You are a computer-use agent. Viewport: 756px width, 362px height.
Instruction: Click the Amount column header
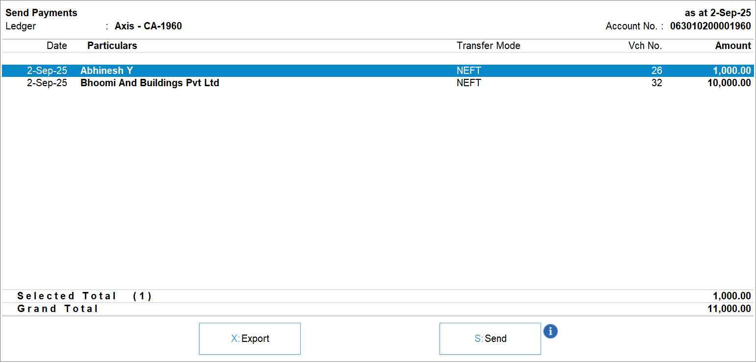point(732,46)
